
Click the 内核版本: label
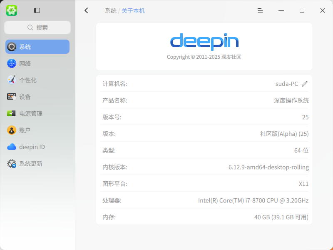115,167
